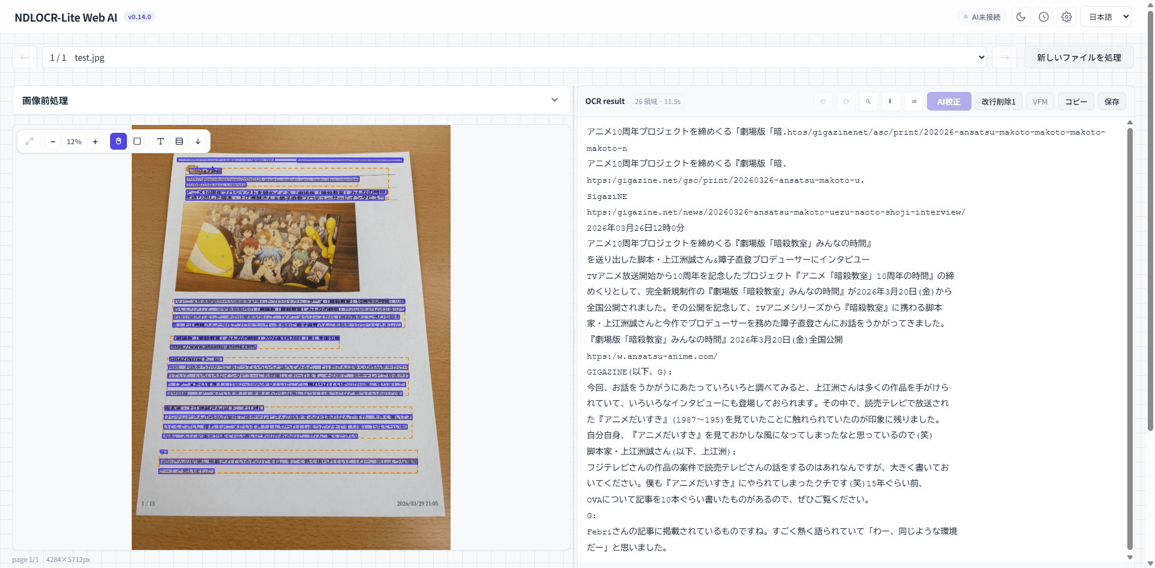Open search in the OCR result panel

click(x=868, y=102)
